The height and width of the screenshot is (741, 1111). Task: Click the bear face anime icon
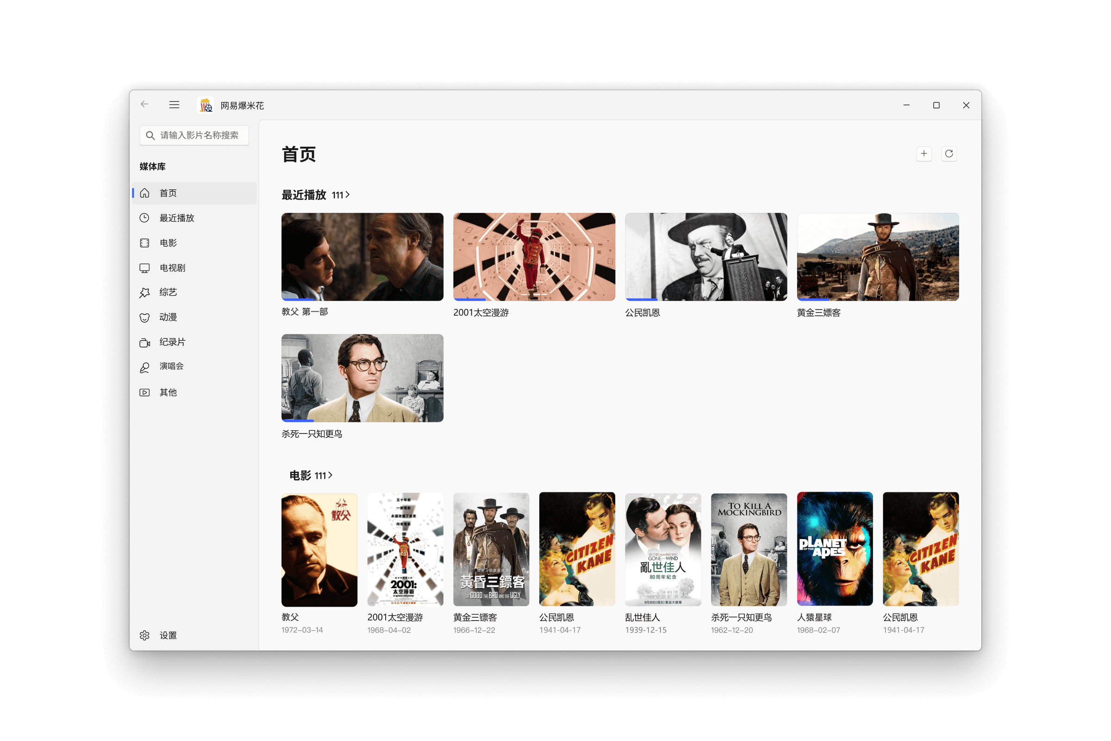click(145, 318)
